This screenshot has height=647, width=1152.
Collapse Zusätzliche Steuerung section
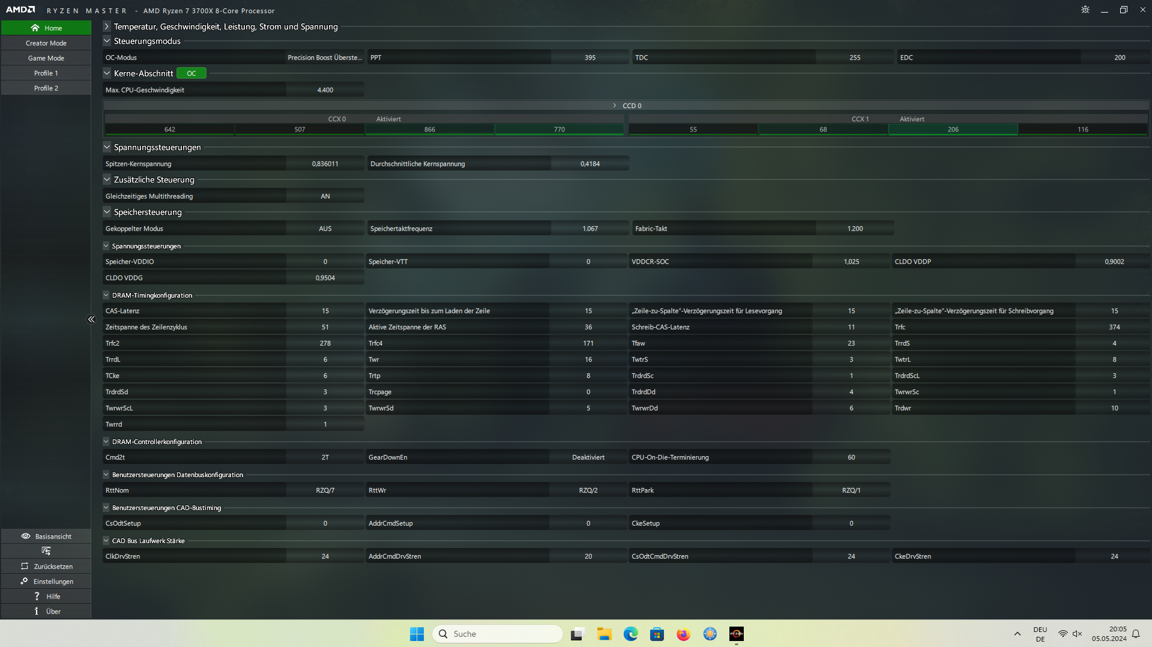pyautogui.click(x=107, y=179)
